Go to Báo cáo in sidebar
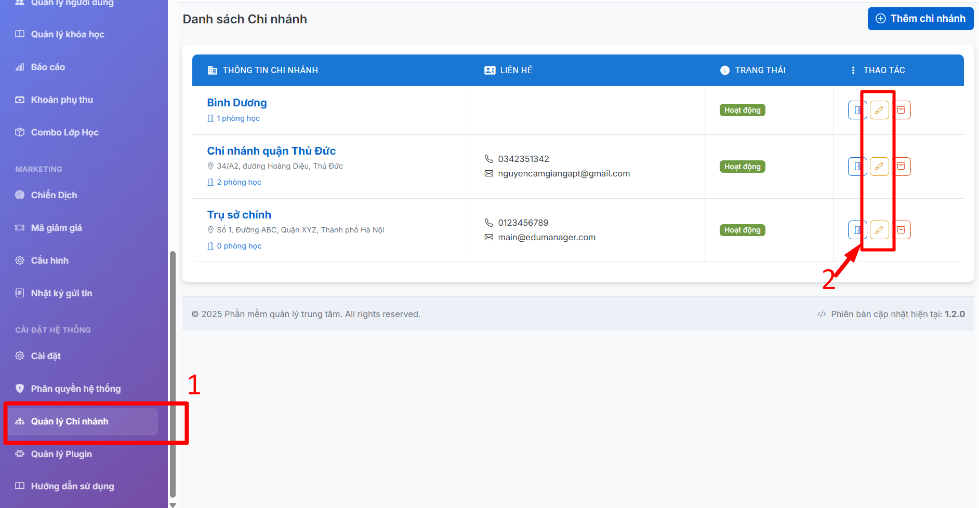This screenshot has height=508, width=979. [x=48, y=67]
